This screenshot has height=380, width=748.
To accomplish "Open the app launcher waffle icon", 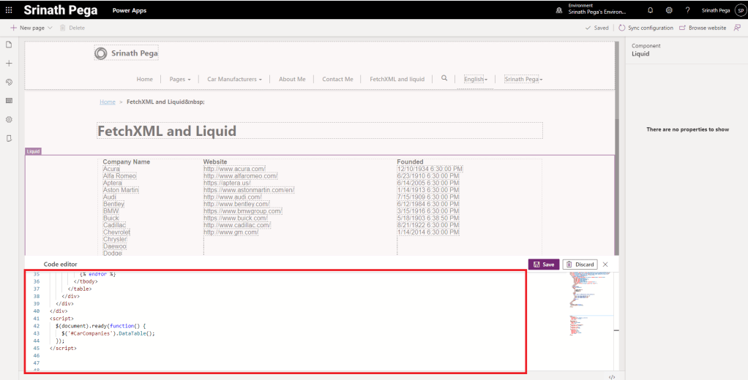I will click(x=9, y=10).
